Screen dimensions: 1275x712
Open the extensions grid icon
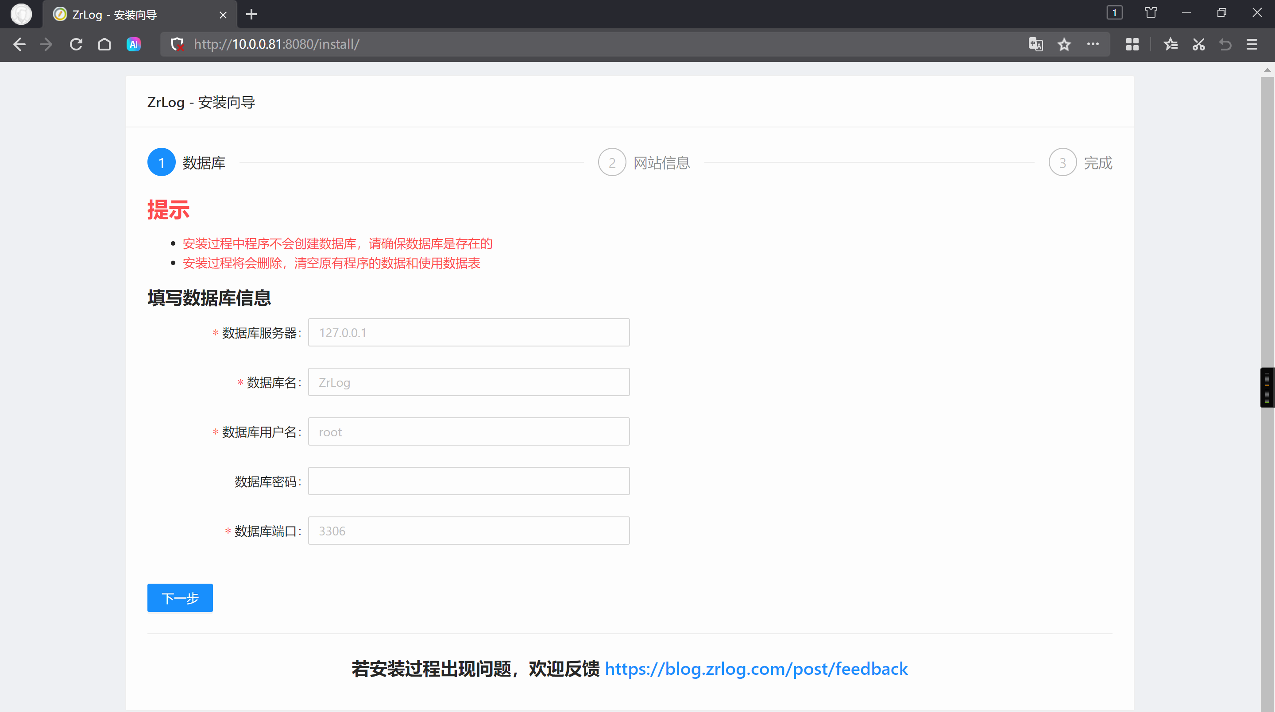click(x=1132, y=45)
